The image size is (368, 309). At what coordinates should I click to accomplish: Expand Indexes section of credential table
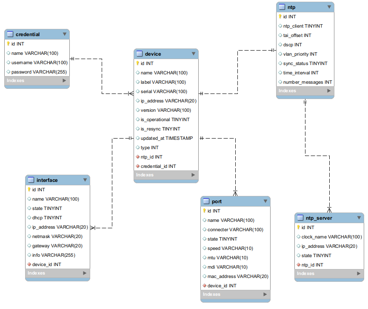(64, 80)
